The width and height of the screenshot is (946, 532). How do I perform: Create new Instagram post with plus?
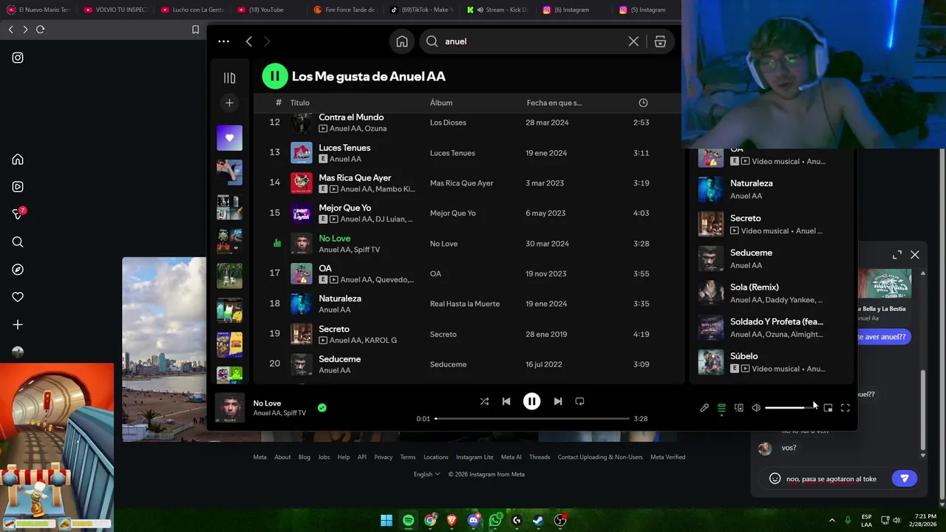[x=18, y=324]
